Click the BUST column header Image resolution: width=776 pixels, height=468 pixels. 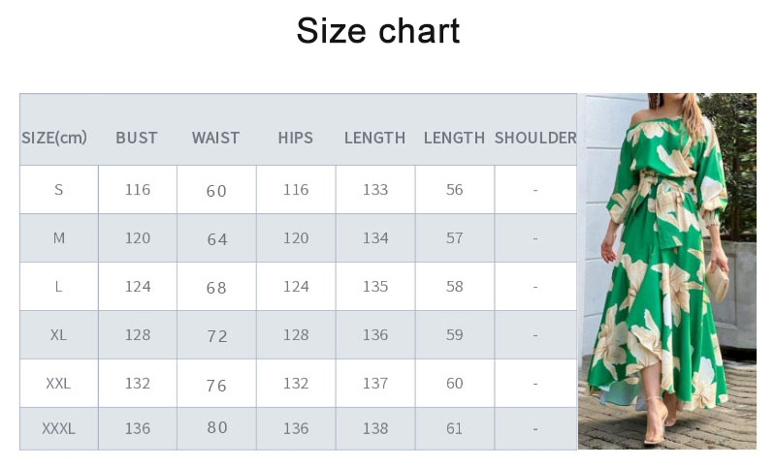pos(137,138)
